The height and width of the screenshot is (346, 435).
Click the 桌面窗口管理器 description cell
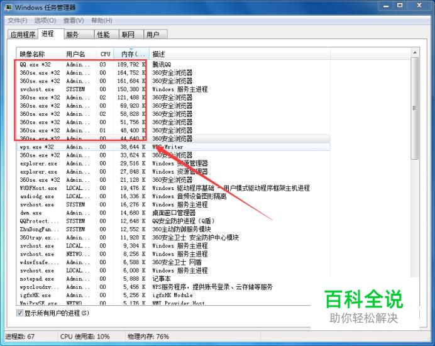point(174,213)
